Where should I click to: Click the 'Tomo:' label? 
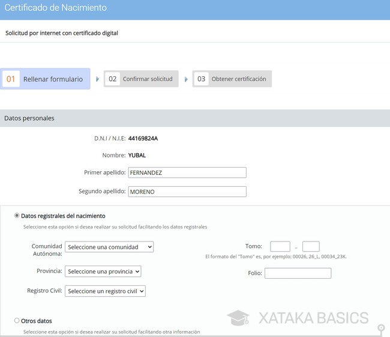[x=254, y=246]
